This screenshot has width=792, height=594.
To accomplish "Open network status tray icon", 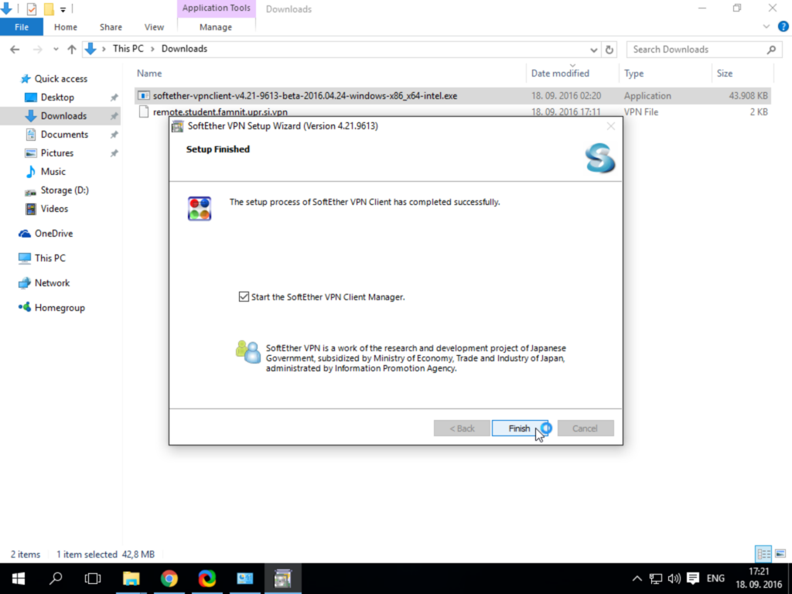I will pos(656,579).
